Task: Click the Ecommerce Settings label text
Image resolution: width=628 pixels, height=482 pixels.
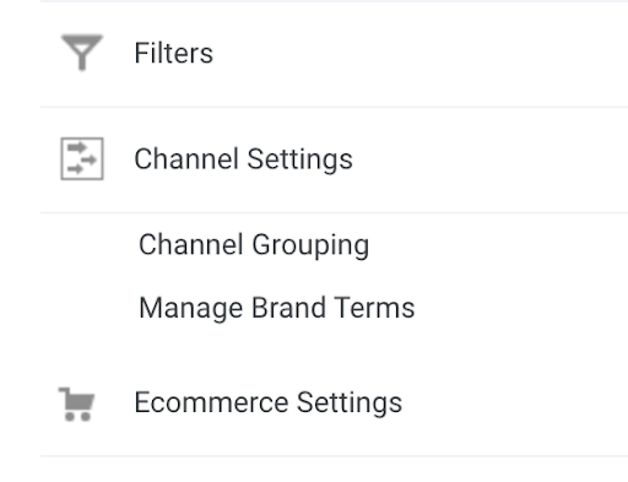Action: (x=268, y=402)
